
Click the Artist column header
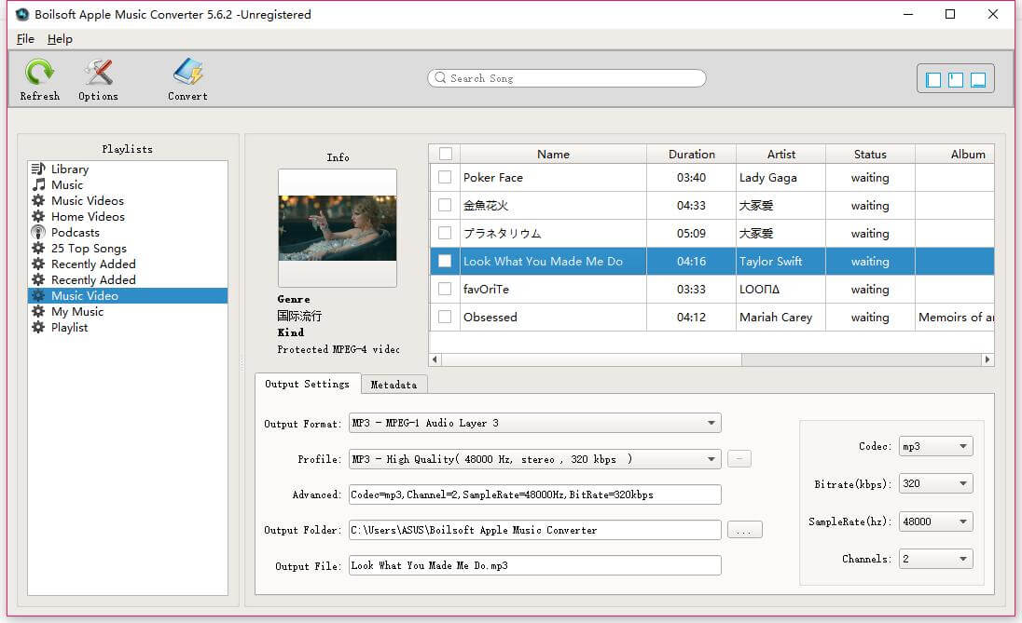pos(780,154)
